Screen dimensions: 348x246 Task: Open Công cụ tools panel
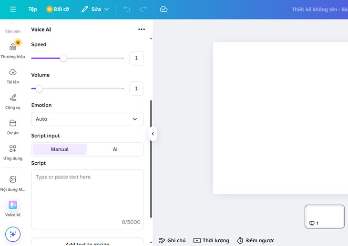coord(13,101)
